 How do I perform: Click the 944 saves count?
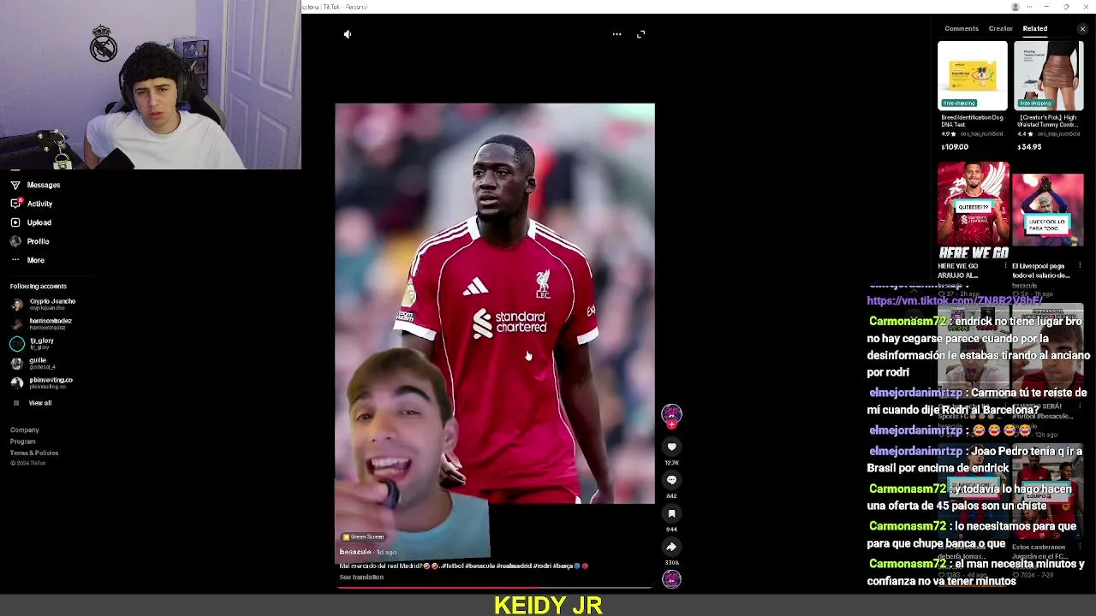click(671, 530)
